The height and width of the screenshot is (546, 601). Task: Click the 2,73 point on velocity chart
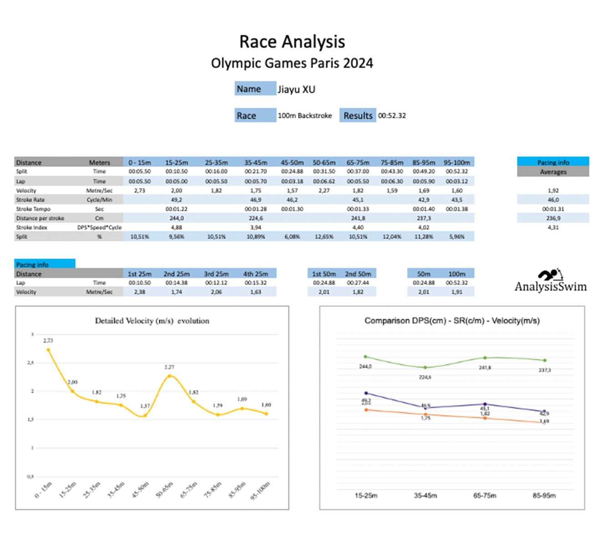[48, 350]
